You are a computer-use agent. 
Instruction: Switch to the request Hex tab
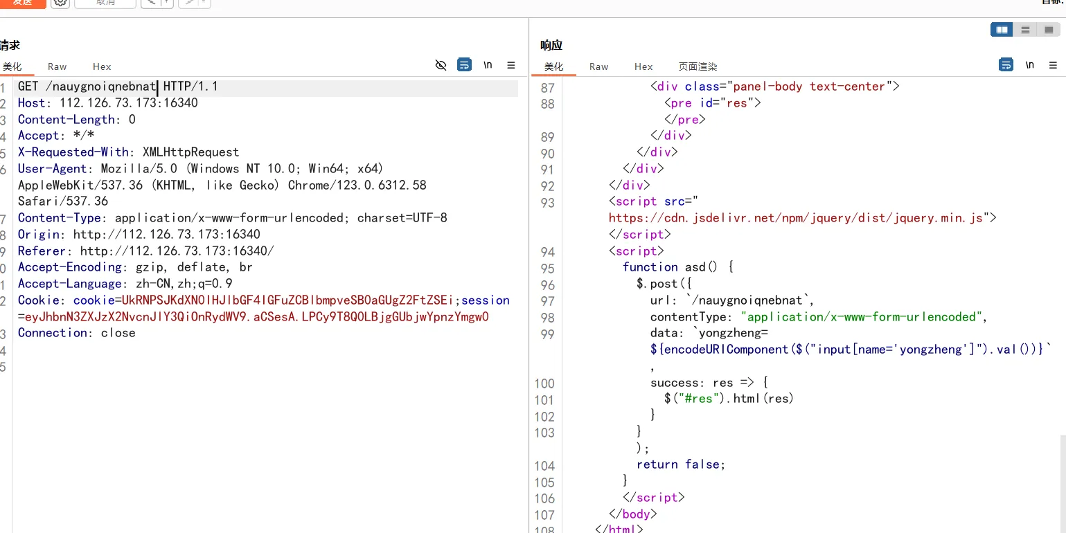pyautogui.click(x=102, y=66)
